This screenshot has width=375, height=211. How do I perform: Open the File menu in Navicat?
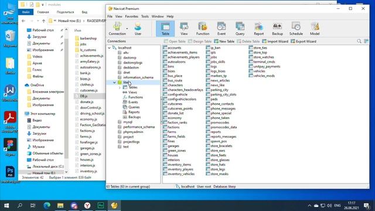(110, 16)
